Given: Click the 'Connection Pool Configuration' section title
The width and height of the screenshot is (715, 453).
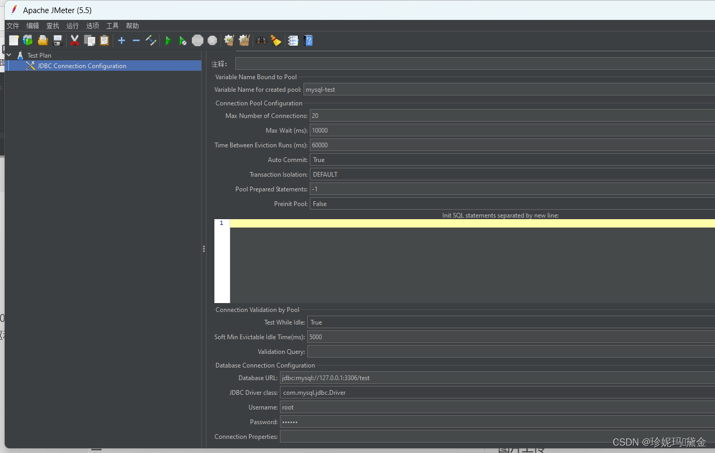Looking at the screenshot, I should (259, 103).
